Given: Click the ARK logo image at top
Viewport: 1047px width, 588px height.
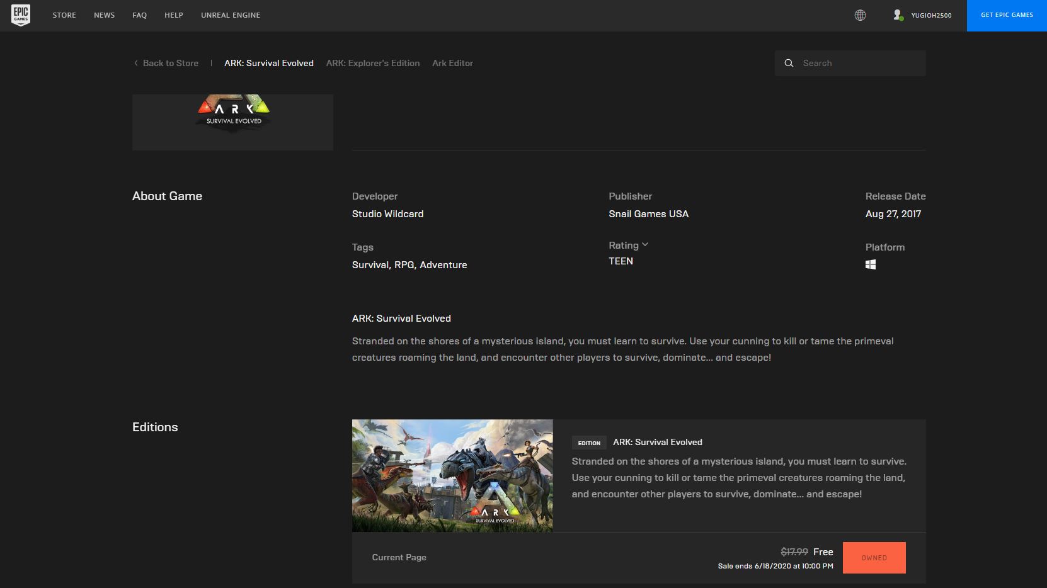Looking at the screenshot, I should coord(232,122).
